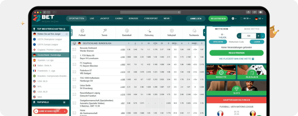Click the Anmelden button
Viewport: 298px width, 116px height.
196,19
